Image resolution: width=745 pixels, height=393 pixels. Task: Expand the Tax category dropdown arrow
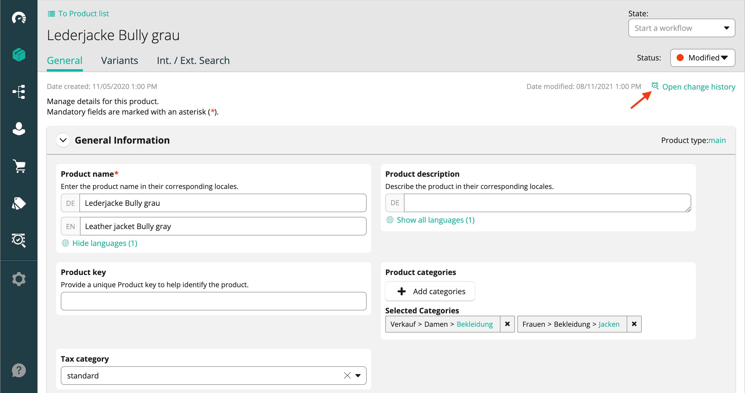[358, 376]
